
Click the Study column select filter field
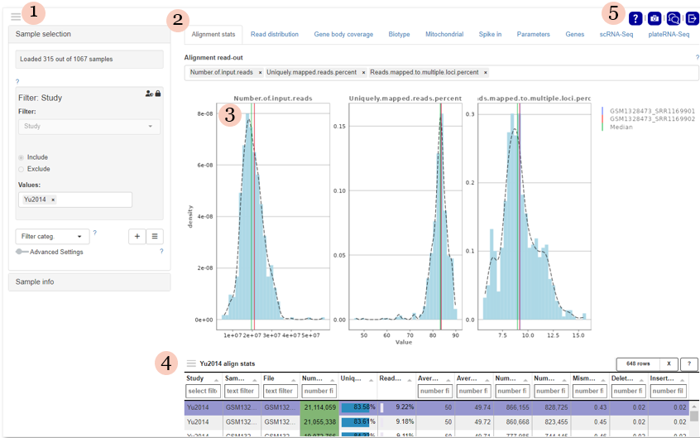point(203,391)
